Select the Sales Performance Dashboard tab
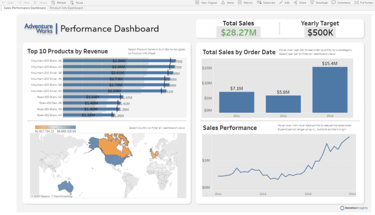Image resolution: width=375 pixels, height=215 pixels. tap(24, 8)
